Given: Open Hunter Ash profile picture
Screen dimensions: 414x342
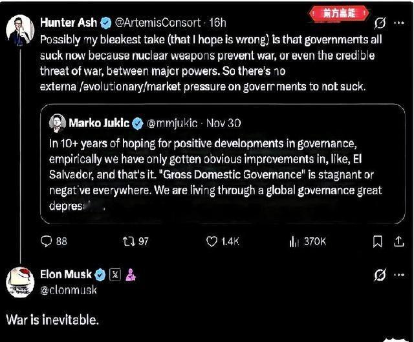Looking at the screenshot, I should (x=19, y=28).
